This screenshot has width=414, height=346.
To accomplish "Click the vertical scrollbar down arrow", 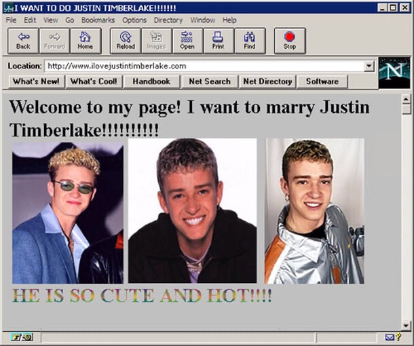I will (x=407, y=325).
